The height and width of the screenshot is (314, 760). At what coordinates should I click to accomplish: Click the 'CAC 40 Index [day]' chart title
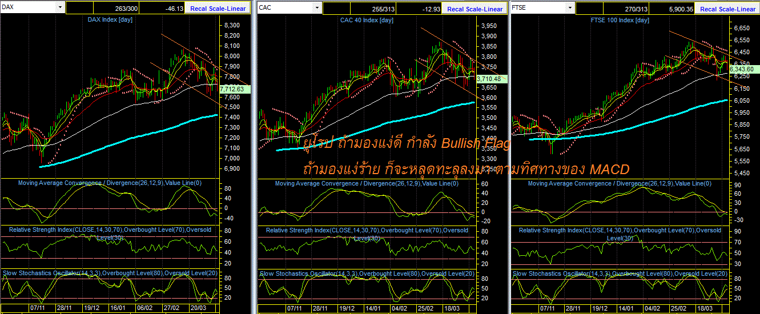(366, 20)
